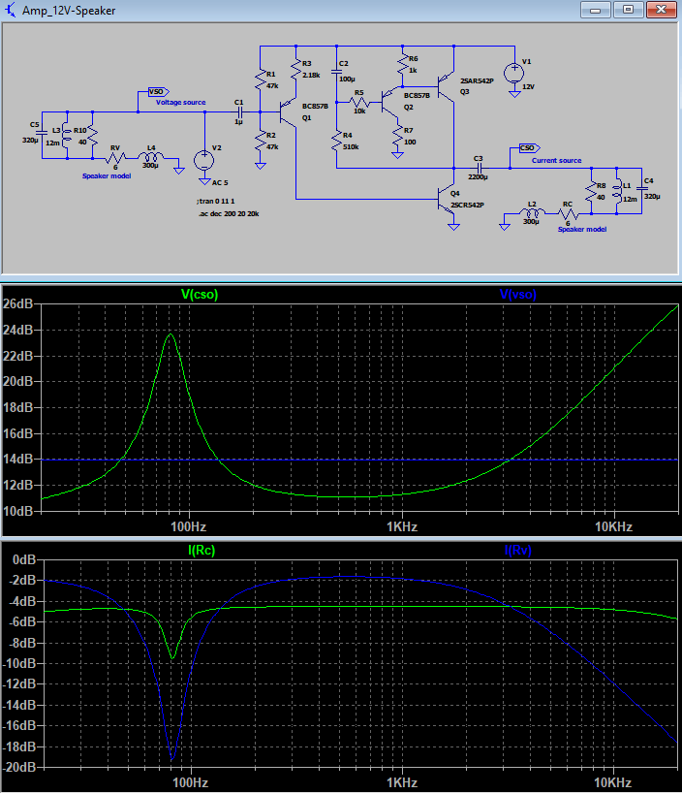Click the 10KHz axis label in upper plot

[613, 526]
